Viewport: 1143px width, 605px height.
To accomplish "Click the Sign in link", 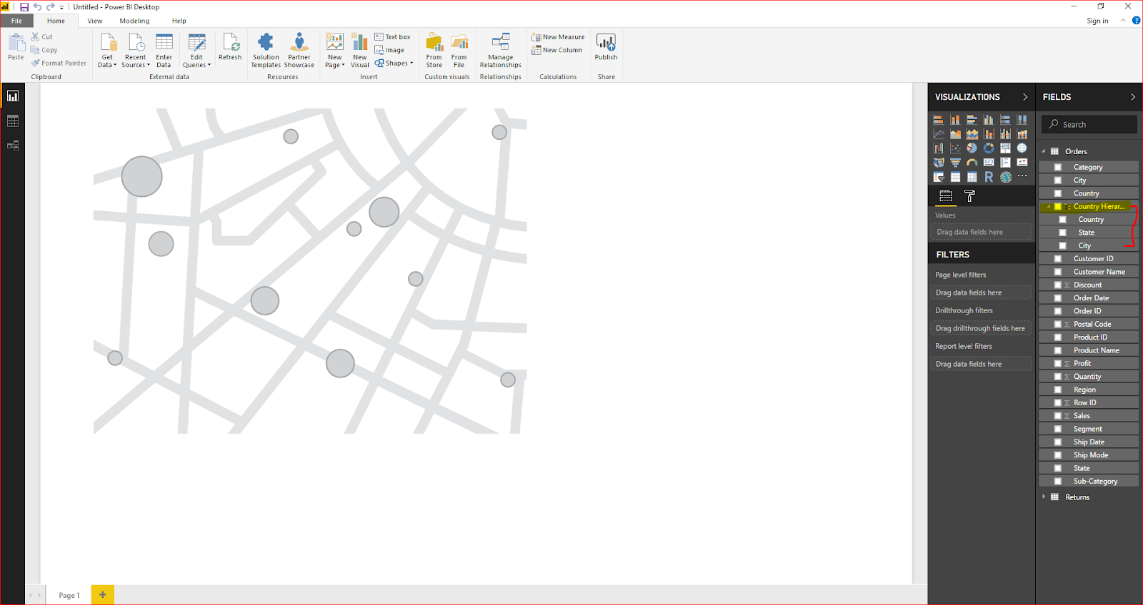I will tap(1097, 21).
